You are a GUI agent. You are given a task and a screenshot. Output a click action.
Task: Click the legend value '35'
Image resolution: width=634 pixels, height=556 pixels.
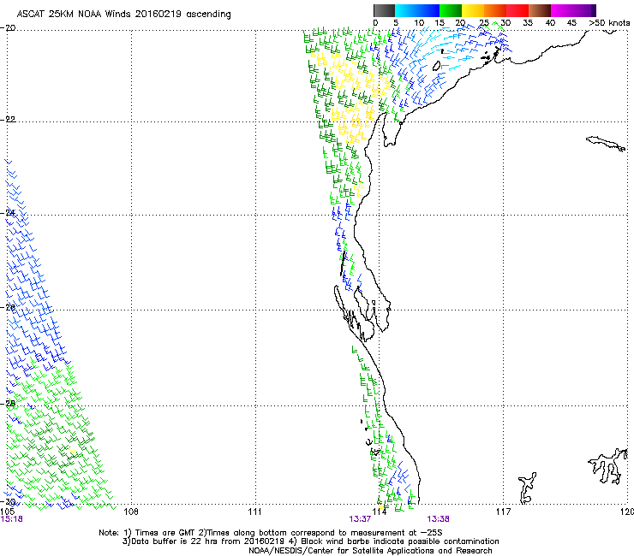[528, 23]
